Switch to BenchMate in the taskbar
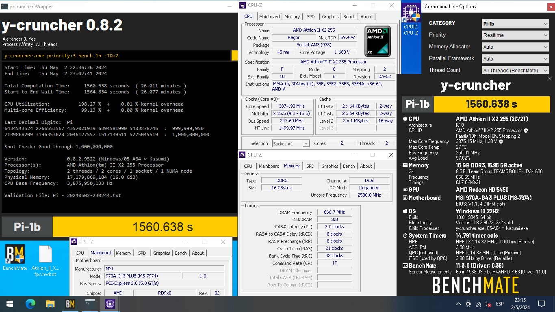This screenshot has width=555, height=312. point(70,303)
